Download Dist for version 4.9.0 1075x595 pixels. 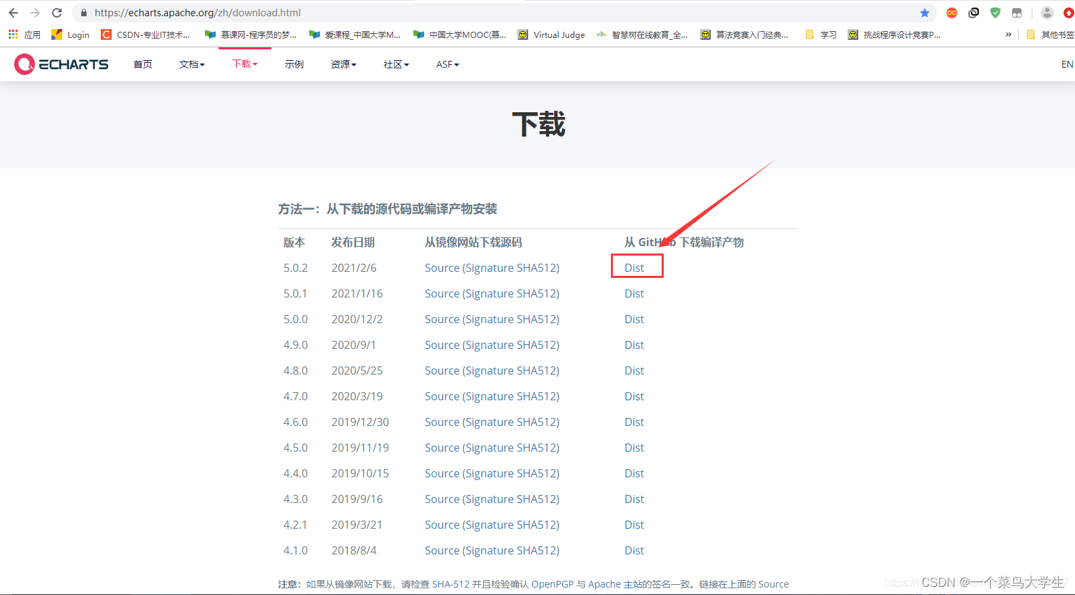pos(634,345)
